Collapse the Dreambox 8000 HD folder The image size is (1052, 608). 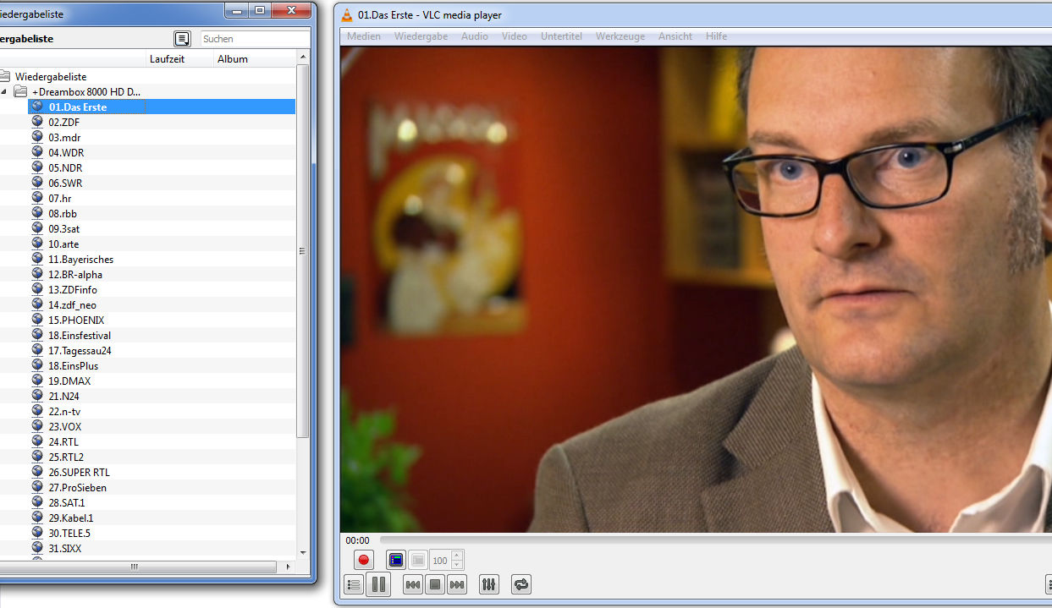pyautogui.click(x=3, y=91)
